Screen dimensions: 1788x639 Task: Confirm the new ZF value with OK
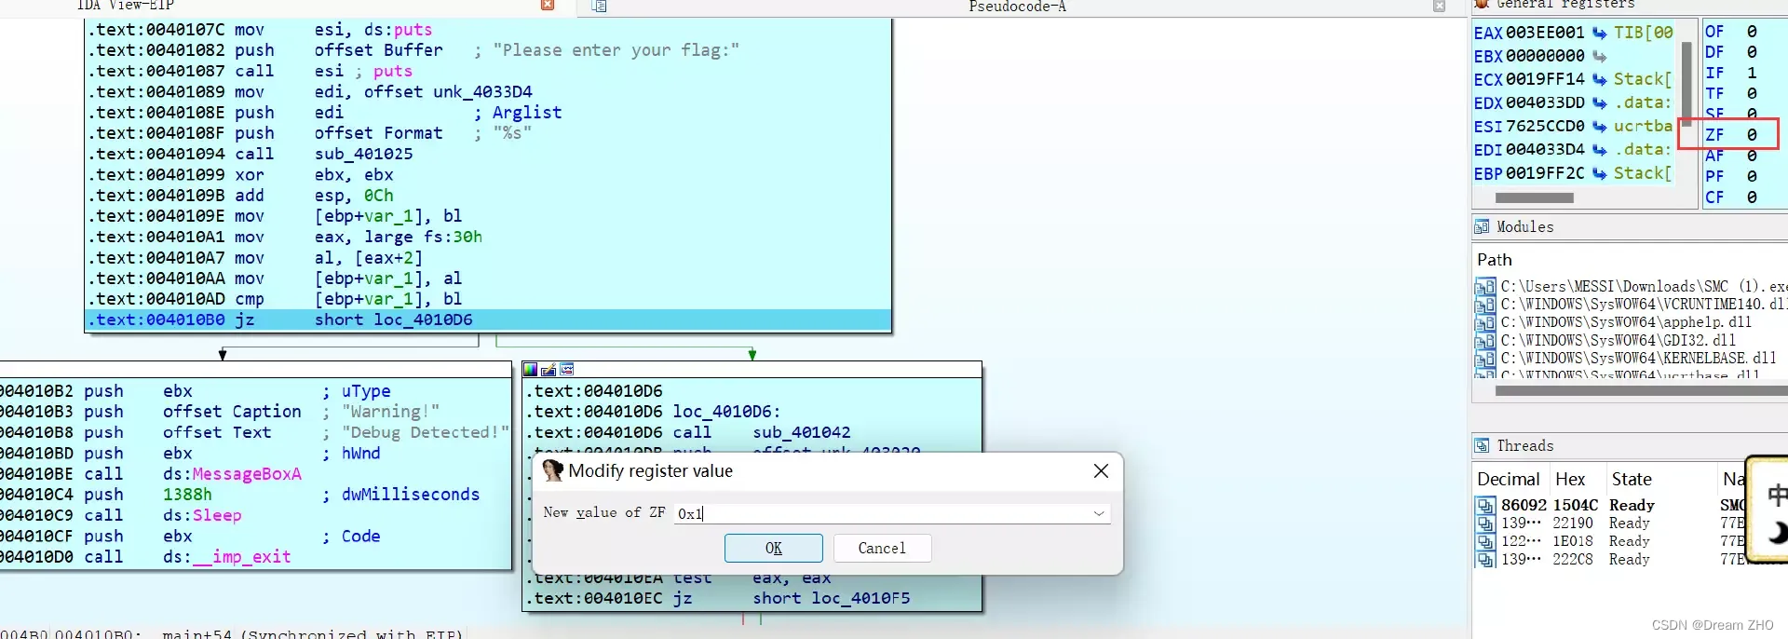pos(773,548)
